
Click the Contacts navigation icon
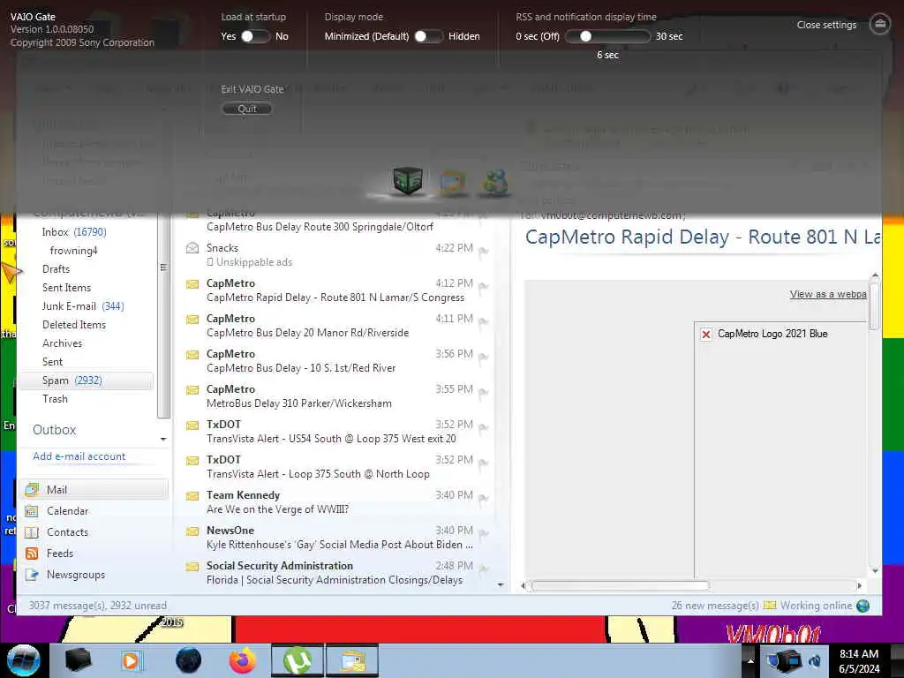pyautogui.click(x=32, y=532)
